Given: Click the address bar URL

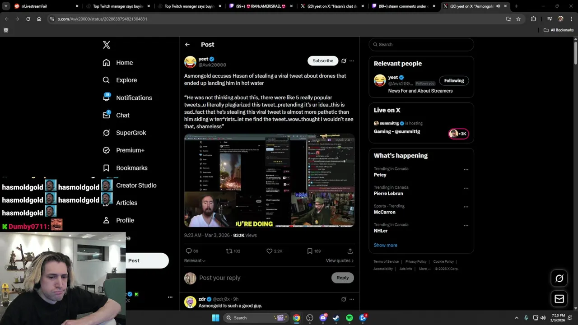Looking at the screenshot, I should 103,19.
